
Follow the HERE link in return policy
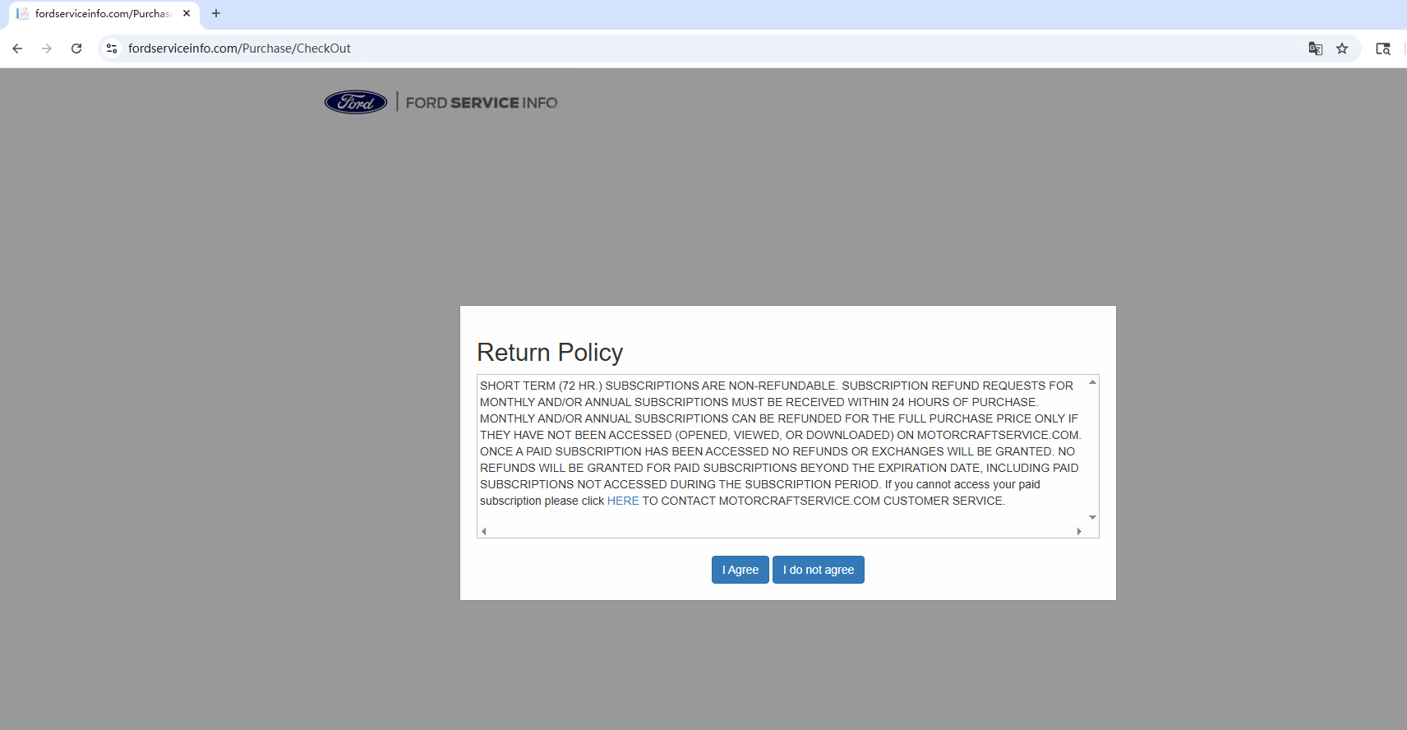tap(622, 501)
